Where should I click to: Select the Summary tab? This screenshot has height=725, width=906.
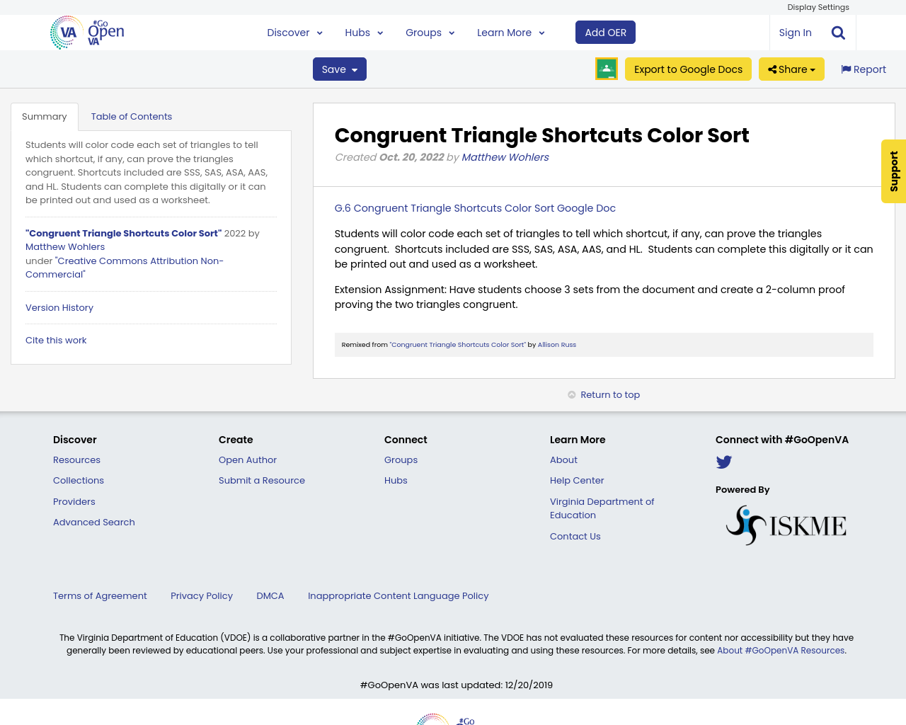pos(44,115)
